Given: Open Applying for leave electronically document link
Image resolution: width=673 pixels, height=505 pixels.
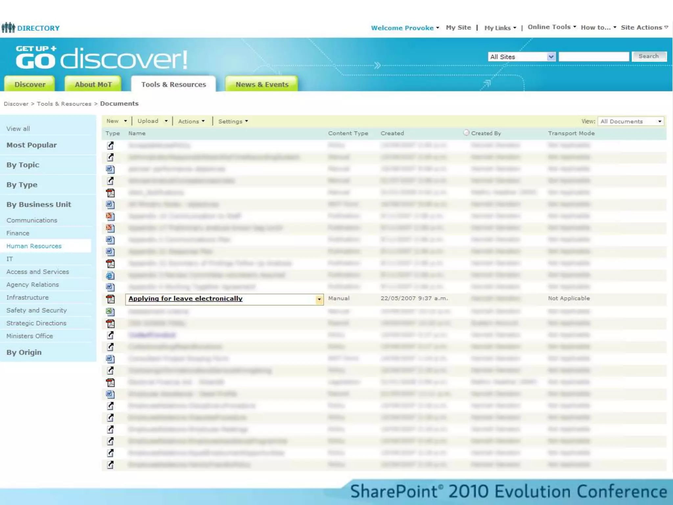Looking at the screenshot, I should pyautogui.click(x=185, y=299).
